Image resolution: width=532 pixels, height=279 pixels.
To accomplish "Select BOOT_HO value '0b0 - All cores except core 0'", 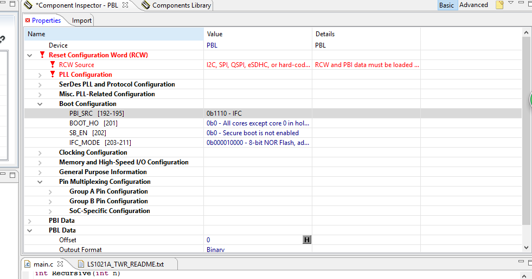I will coord(258,123).
